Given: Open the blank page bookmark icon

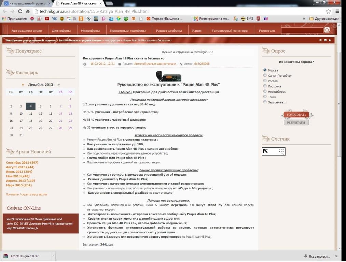Looking at the screenshot, I should click(141, 19).
